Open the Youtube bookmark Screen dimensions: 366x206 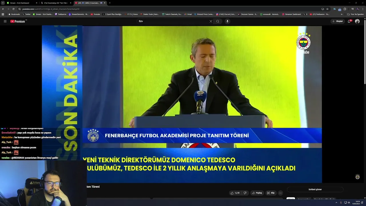click(x=96, y=14)
